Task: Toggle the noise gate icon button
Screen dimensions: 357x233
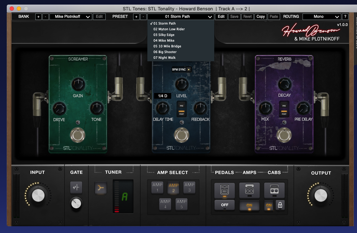Action: (76, 187)
